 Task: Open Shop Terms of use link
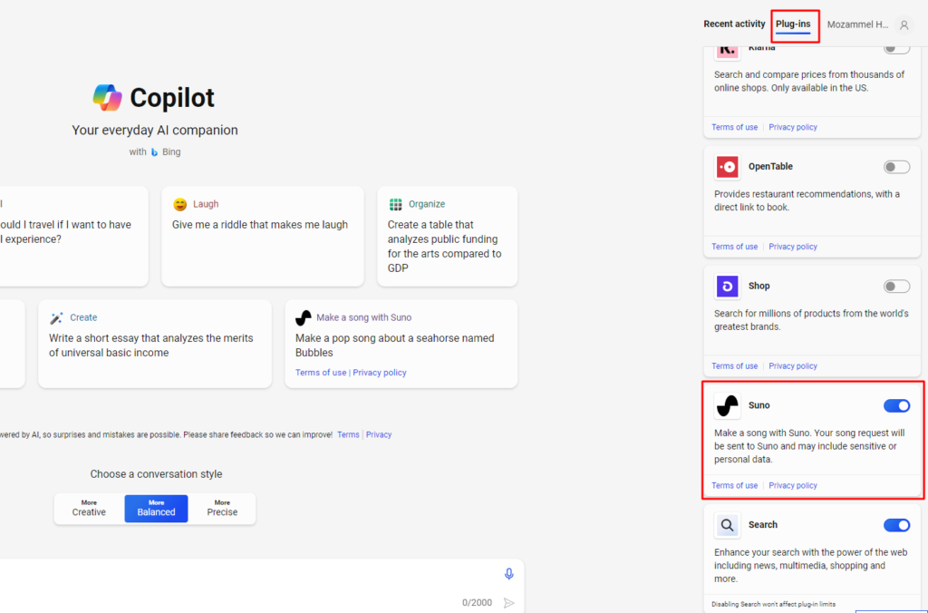(734, 366)
